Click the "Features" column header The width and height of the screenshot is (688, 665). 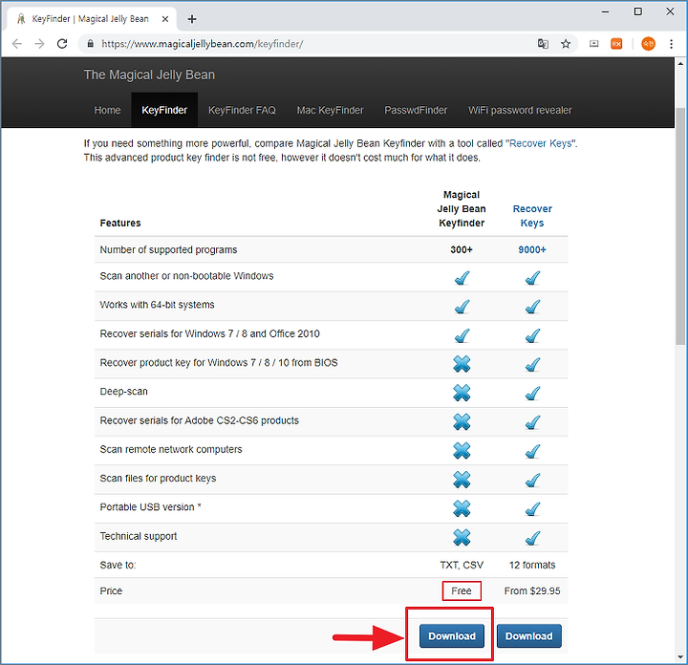120,223
